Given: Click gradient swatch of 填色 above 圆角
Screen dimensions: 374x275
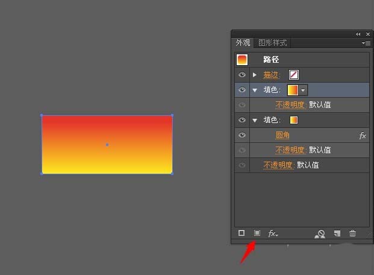Looking at the screenshot, I should (294, 120).
